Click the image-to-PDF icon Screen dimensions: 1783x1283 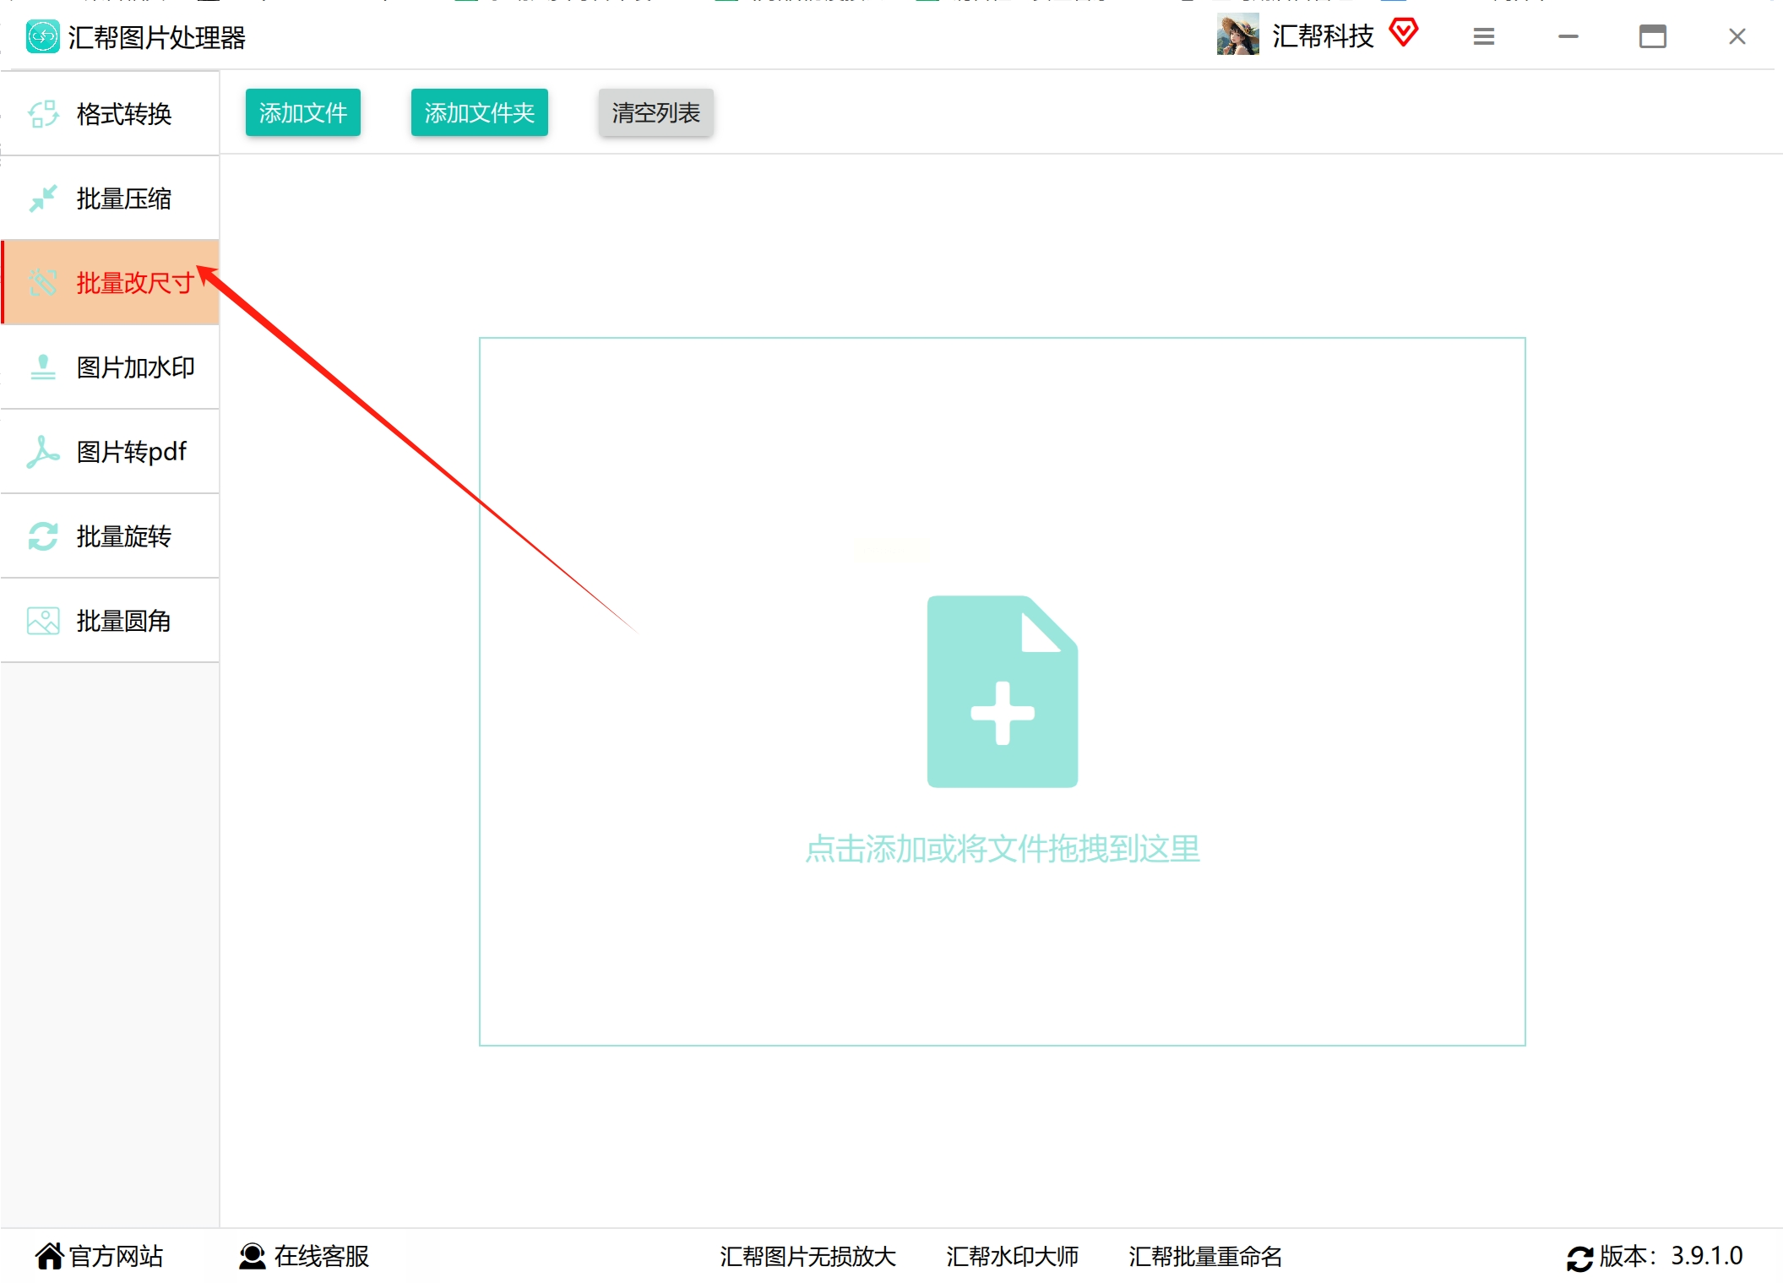pyautogui.click(x=43, y=452)
